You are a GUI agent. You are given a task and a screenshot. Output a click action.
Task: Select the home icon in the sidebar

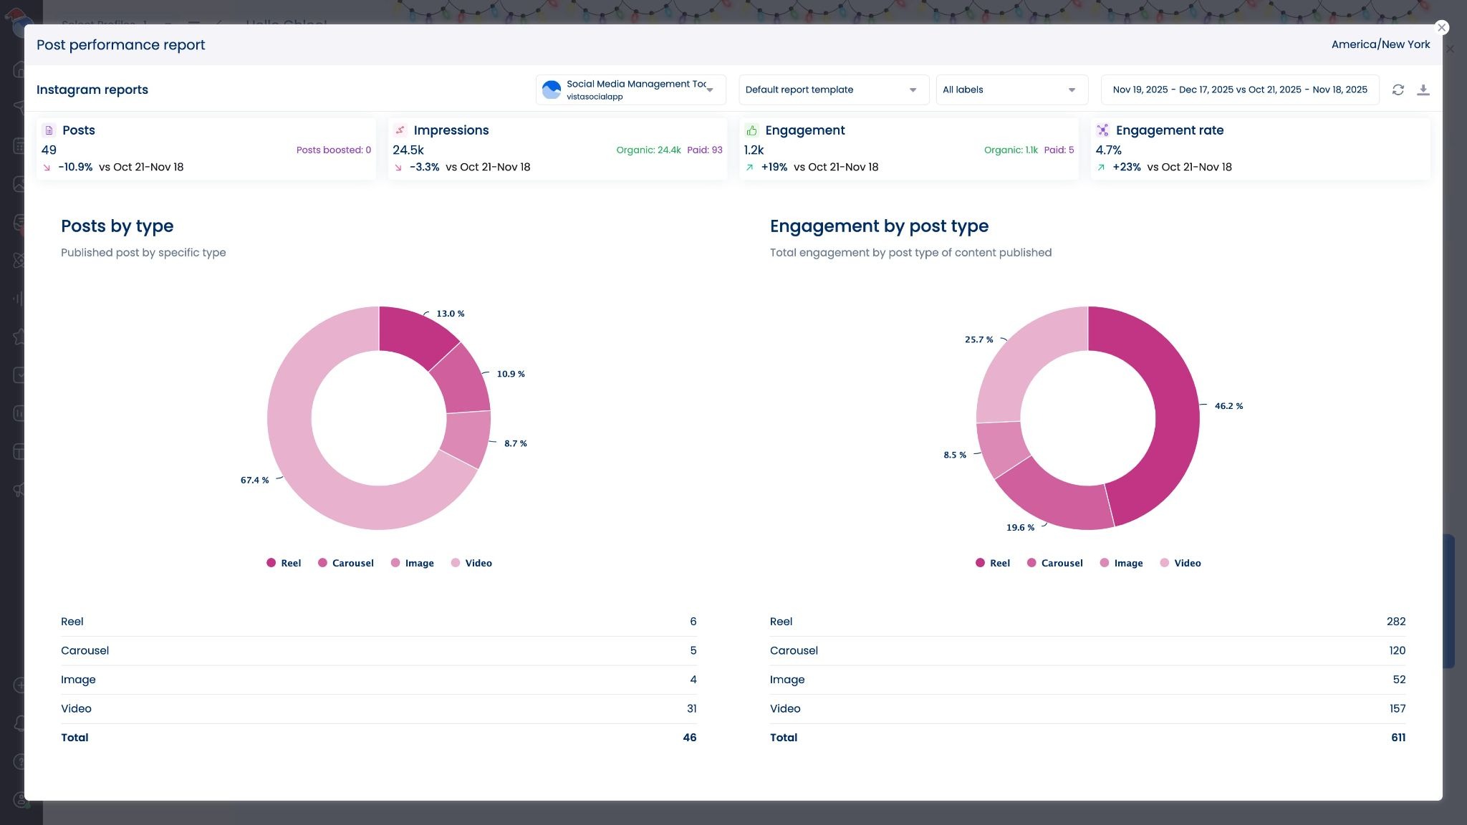19,69
